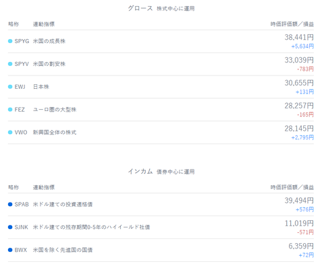This screenshot has width=324, height=270.
Task: Click the dark blue dot beside BWX
Action: 10,250
